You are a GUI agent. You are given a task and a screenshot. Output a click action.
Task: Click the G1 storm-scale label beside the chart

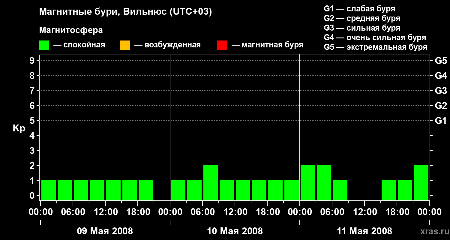pos(441,121)
